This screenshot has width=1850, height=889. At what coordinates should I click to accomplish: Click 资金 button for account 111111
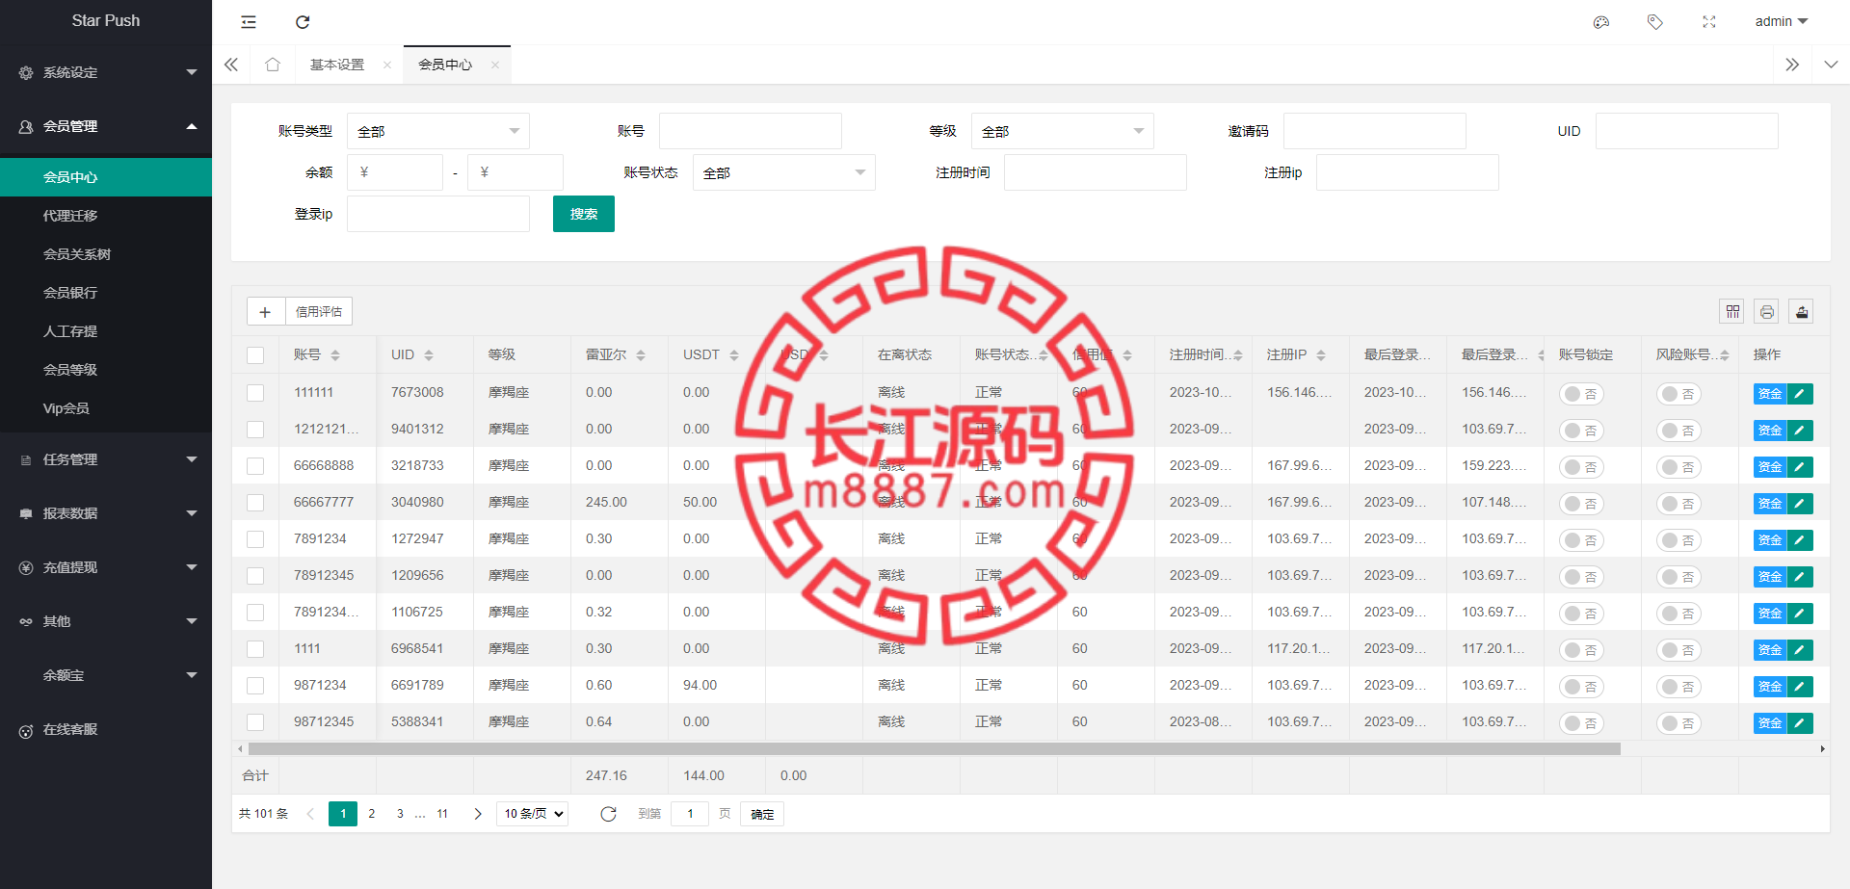[1770, 393]
